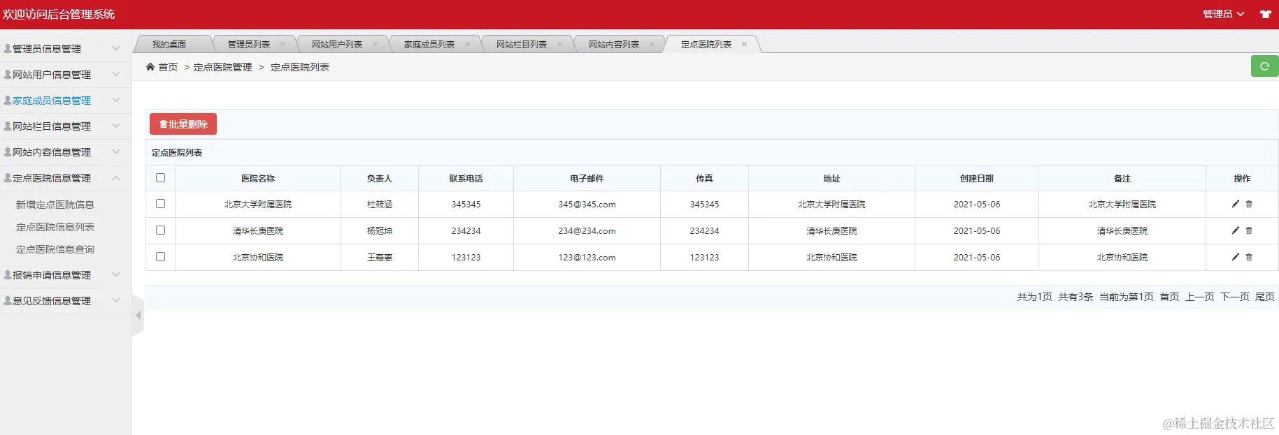Switch to the 管理员列表 tab
Image resolution: width=1279 pixels, height=435 pixels.
[x=249, y=44]
